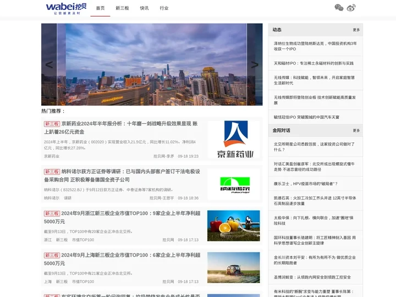
Task: Click 新三板 badge on 京新药业 article
Action: click(52, 124)
